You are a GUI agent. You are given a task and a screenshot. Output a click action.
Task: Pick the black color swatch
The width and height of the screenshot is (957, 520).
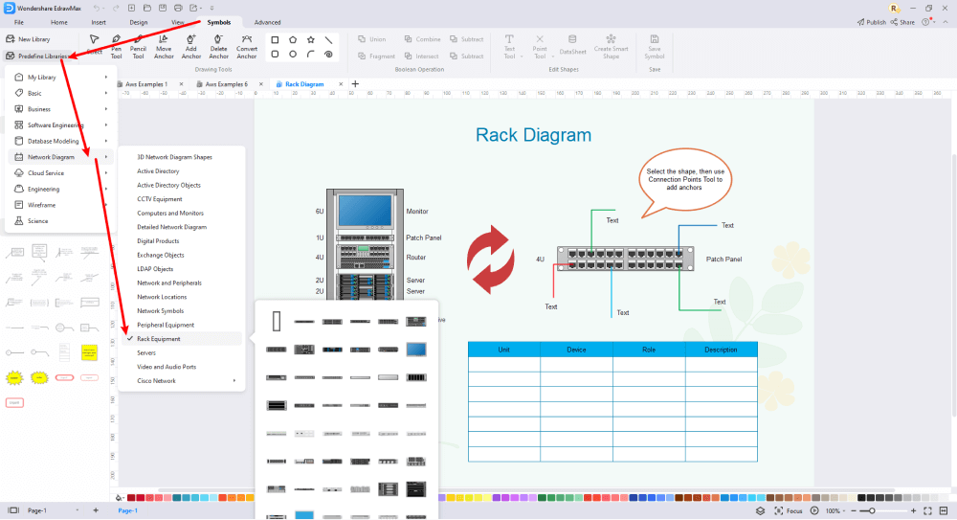point(862,498)
